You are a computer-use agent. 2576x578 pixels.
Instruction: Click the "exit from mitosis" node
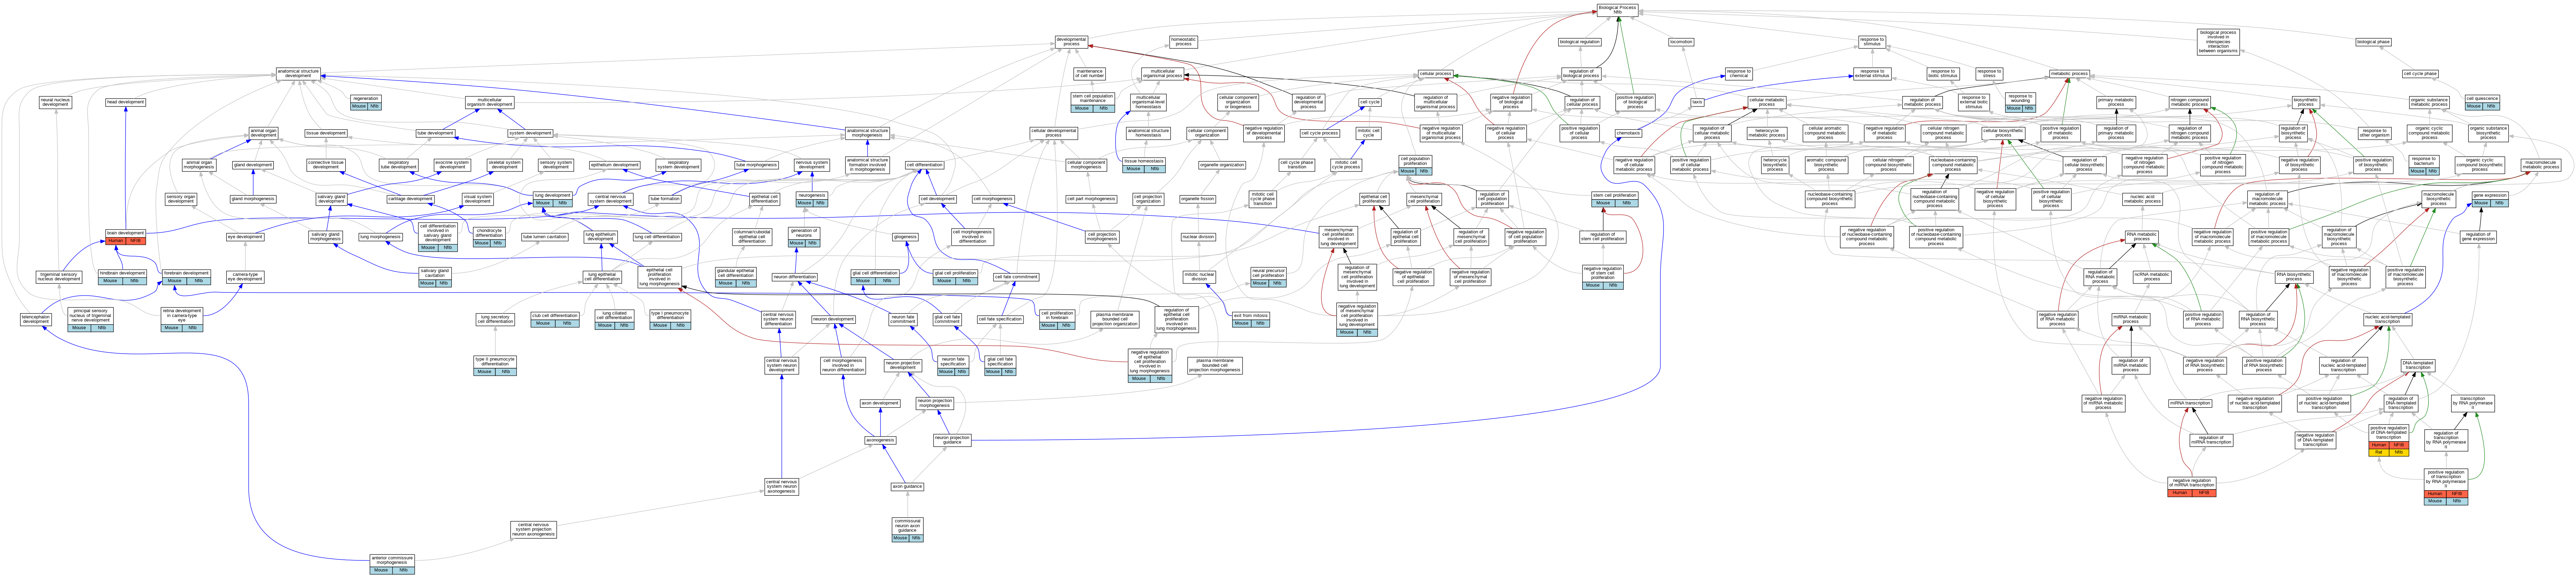click(1252, 319)
